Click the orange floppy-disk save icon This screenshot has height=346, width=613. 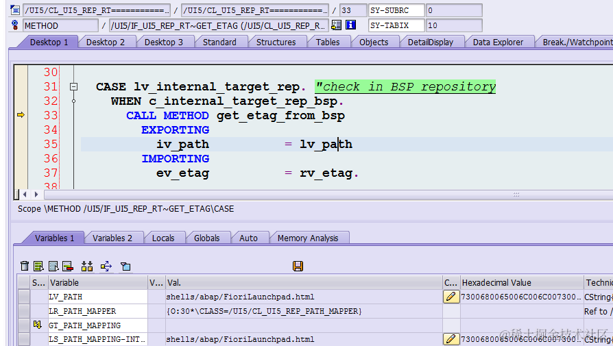pyautogui.click(x=298, y=266)
